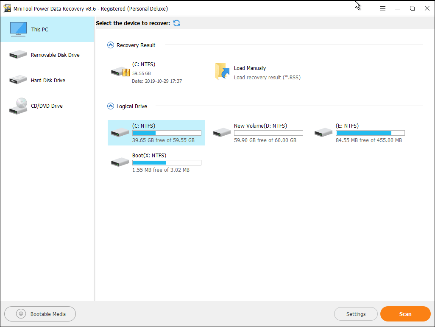Open the Settings button

[x=356, y=314]
